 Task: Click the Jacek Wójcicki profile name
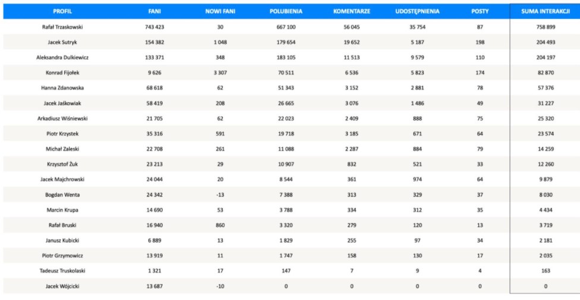point(62,286)
